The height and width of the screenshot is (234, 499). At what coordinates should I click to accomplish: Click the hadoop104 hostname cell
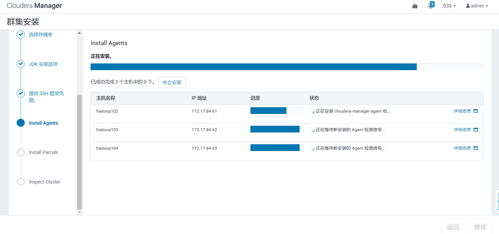107,148
